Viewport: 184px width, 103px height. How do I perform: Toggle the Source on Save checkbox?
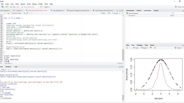(11, 13)
